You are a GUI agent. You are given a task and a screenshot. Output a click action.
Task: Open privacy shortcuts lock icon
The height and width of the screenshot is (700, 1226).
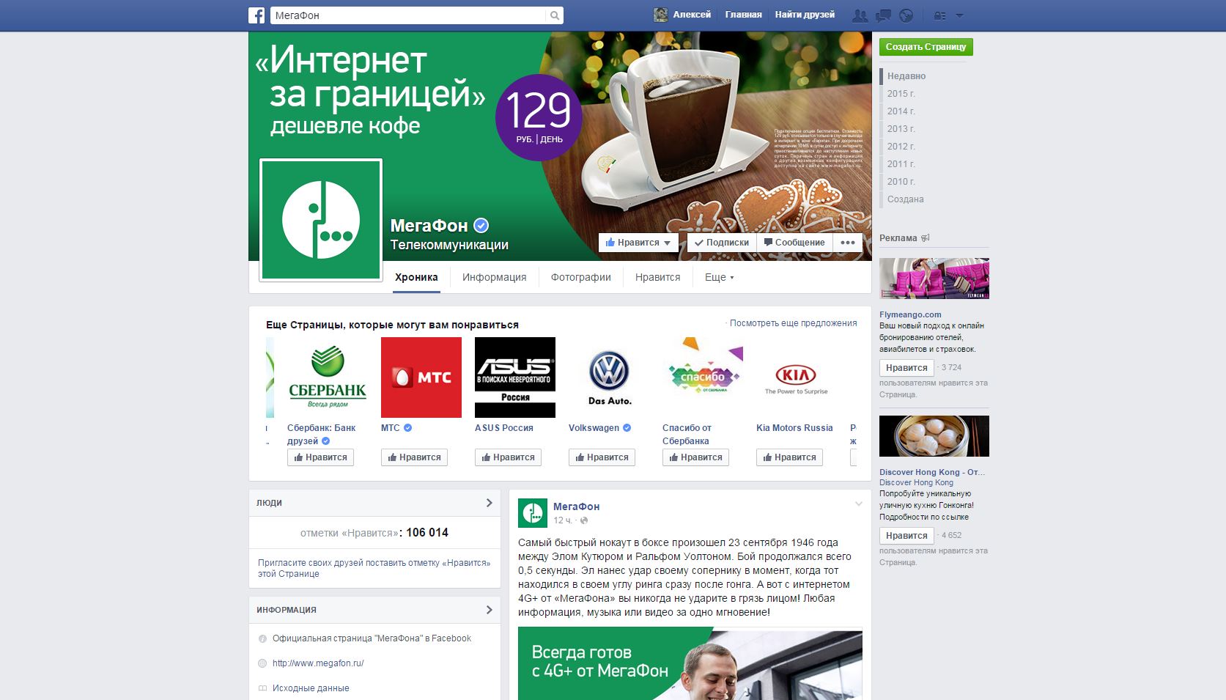(x=939, y=15)
